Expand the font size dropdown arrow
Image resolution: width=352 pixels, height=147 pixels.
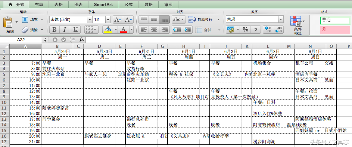(108, 19)
